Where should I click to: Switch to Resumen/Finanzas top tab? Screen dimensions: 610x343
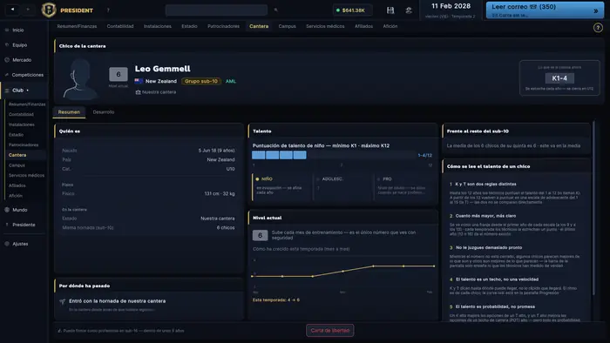(77, 26)
